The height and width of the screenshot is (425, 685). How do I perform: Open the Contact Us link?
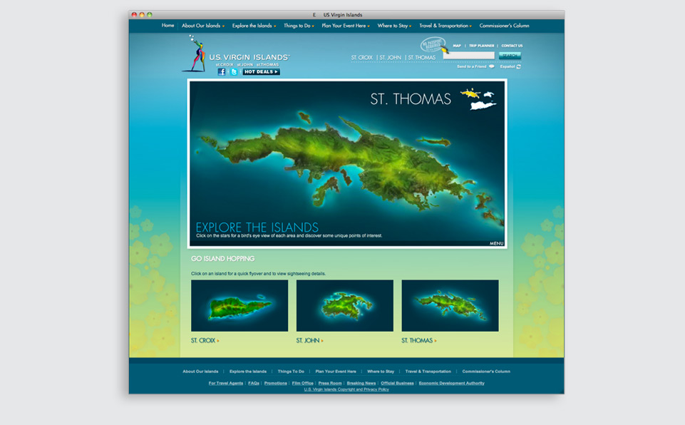pyautogui.click(x=512, y=46)
